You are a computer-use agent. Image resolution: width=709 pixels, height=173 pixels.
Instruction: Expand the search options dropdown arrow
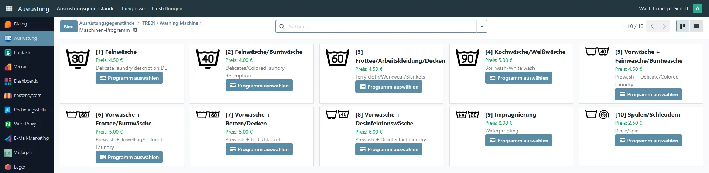pyautogui.click(x=482, y=27)
